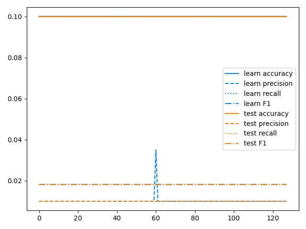The width and height of the screenshot is (306, 229).
Task: Click the y-axis tick label 0.08
Action: (15, 58)
